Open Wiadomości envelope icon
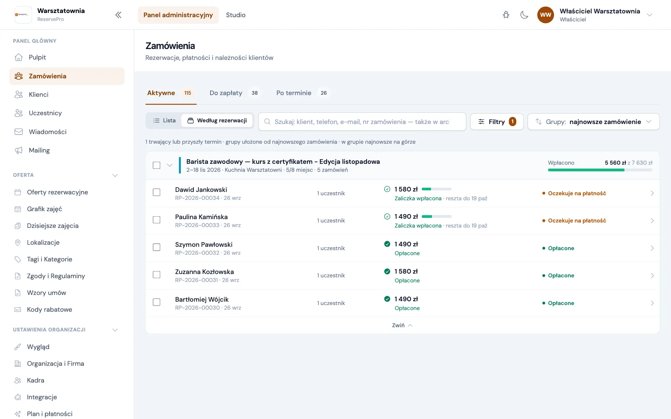The height and width of the screenshot is (419, 671). click(x=18, y=132)
